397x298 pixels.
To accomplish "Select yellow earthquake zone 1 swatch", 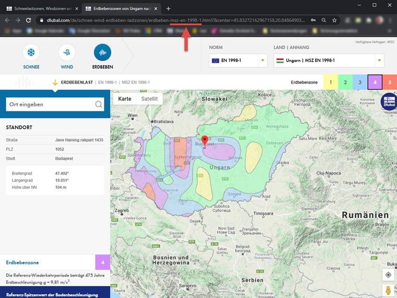I will pyautogui.click(x=331, y=82).
